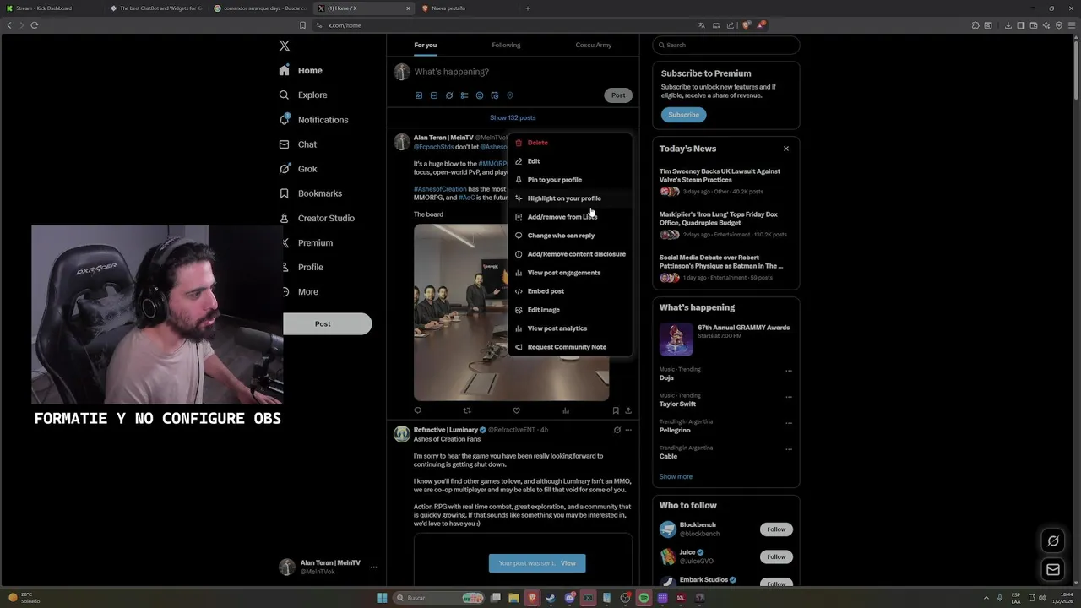Open floating Grok button at bottom right
This screenshot has width=1081, height=608.
click(1053, 541)
